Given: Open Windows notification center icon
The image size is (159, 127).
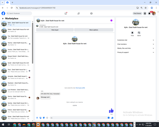Looking at the screenshot, I should 155,124.
